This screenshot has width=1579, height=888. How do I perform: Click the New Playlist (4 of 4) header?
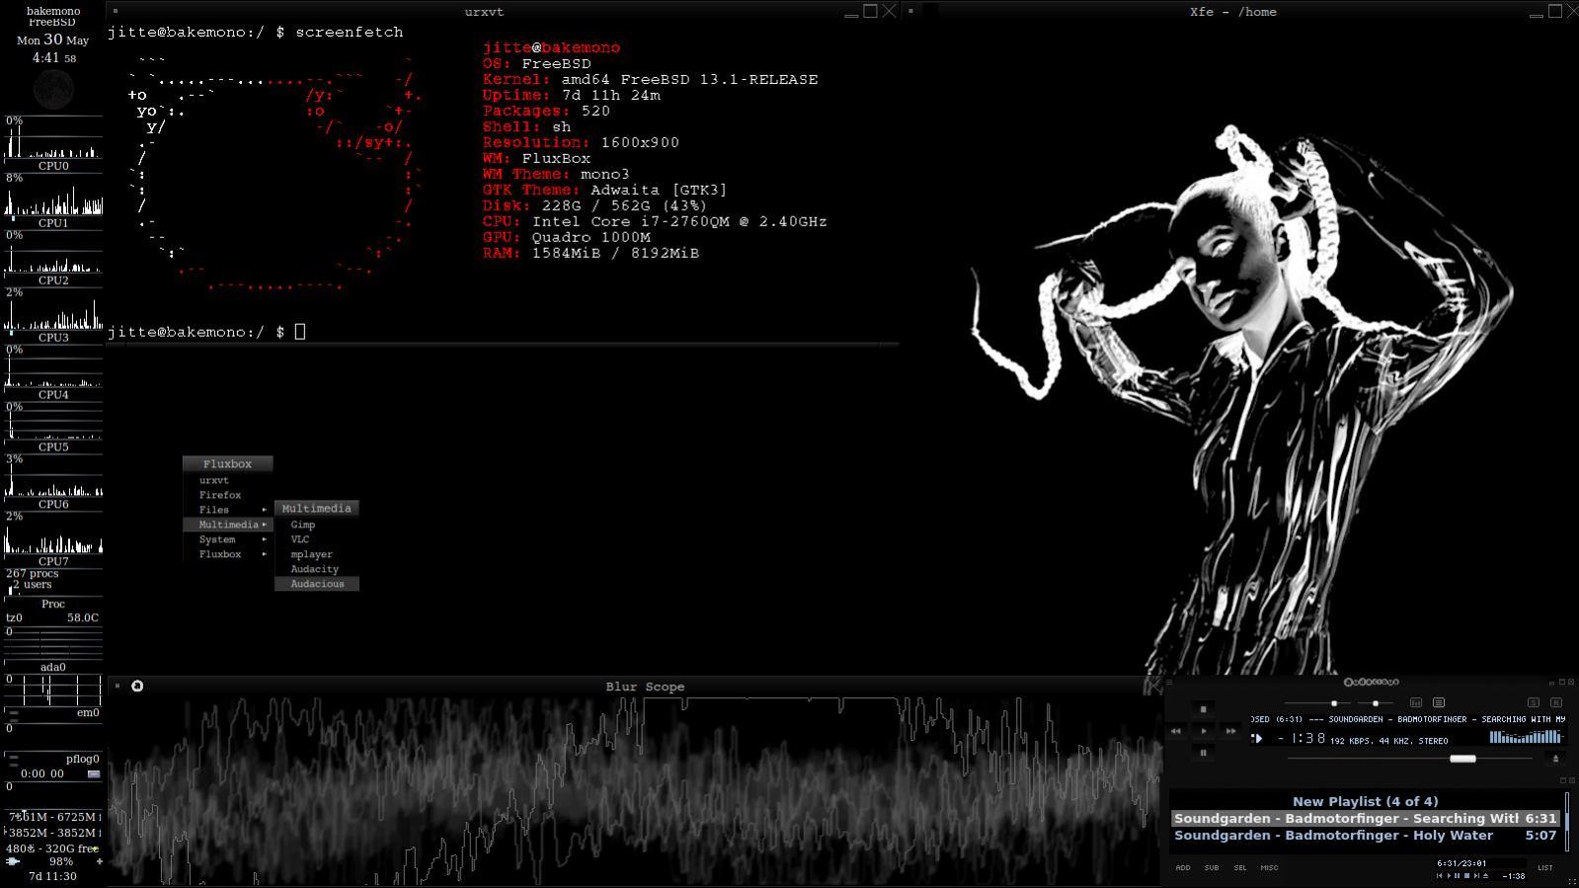(x=1365, y=801)
